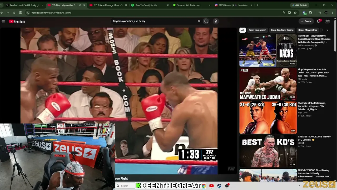This screenshot has width=337, height=190.
Task: Start voice search with the microphone icon
Action: (216, 21)
